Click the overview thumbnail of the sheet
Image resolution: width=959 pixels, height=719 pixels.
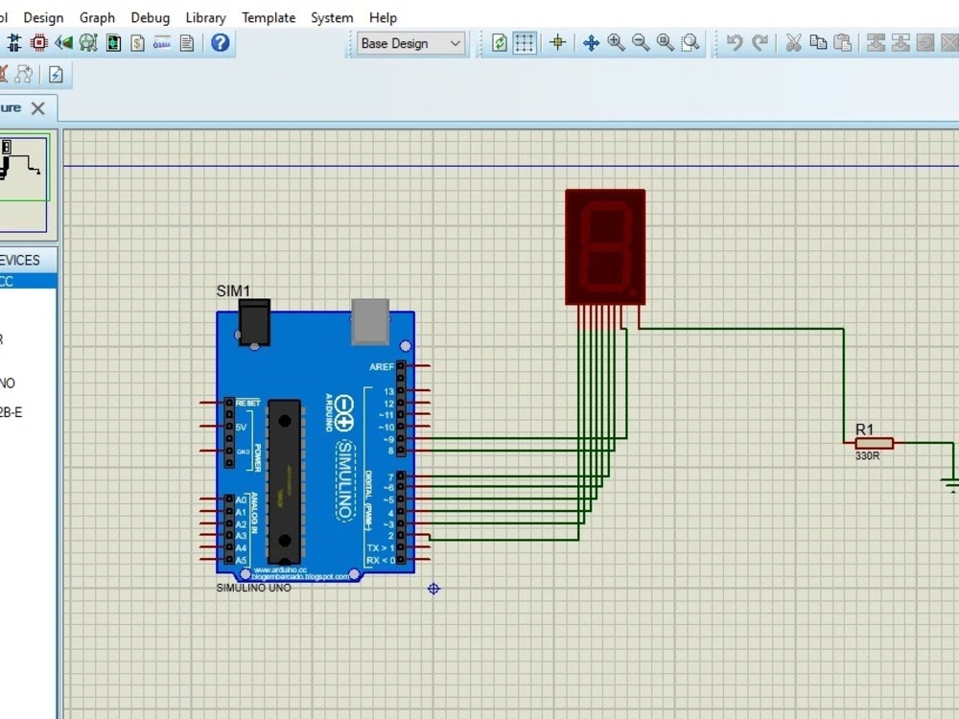pos(23,183)
